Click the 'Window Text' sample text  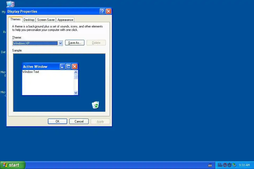(x=31, y=72)
